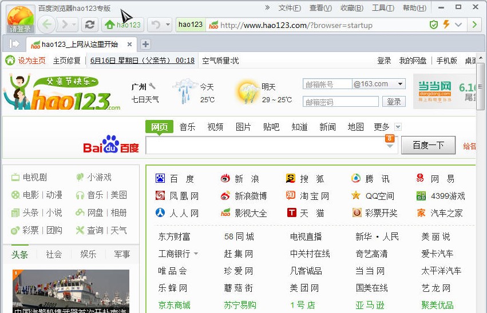Click the 邮箱帐号 input field
This screenshot has width=487, height=313.
coord(327,84)
